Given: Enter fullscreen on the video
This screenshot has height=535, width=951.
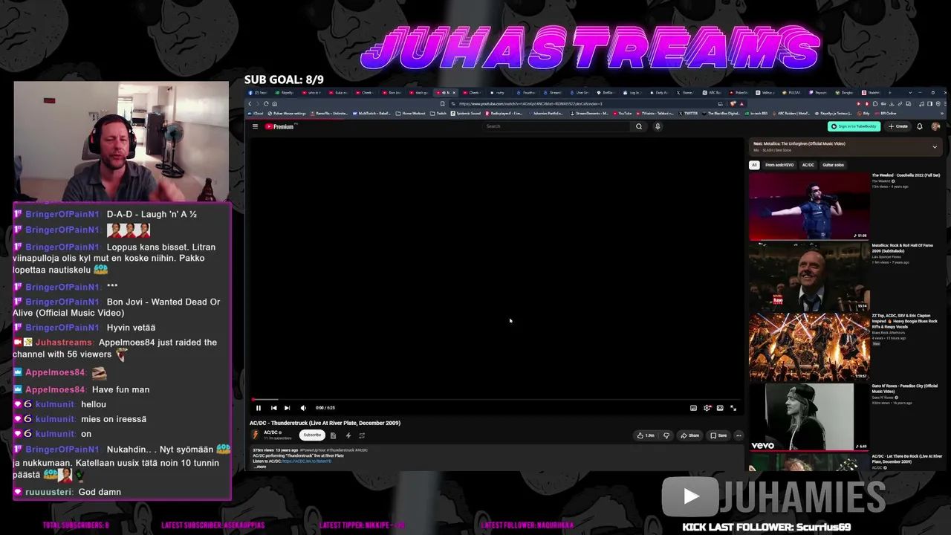Looking at the screenshot, I should coord(733,408).
